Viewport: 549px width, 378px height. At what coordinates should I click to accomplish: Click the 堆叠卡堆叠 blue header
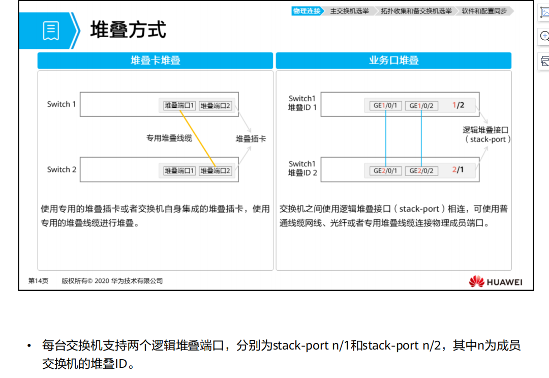pos(155,61)
